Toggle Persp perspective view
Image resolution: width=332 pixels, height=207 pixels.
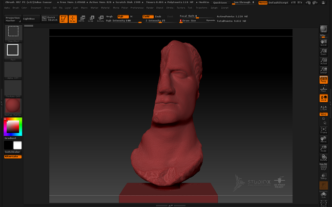tap(324, 79)
